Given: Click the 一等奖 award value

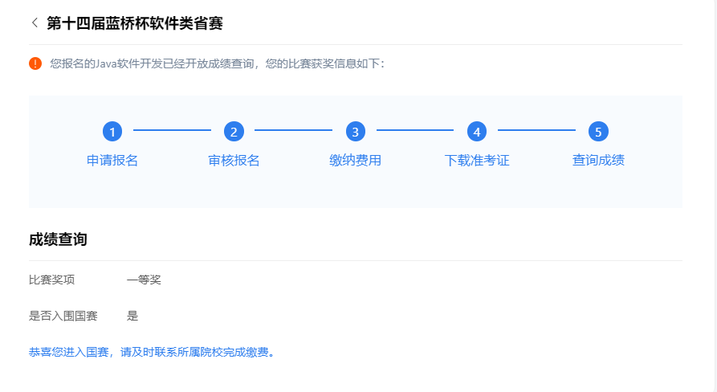Looking at the screenshot, I should coord(144,280).
